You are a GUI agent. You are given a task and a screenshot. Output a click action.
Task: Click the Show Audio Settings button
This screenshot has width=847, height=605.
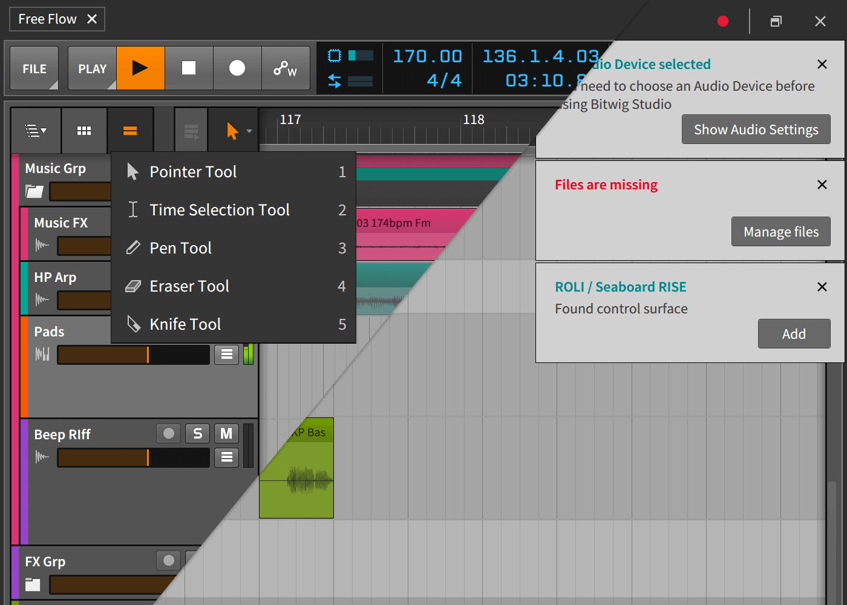coord(756,129)
